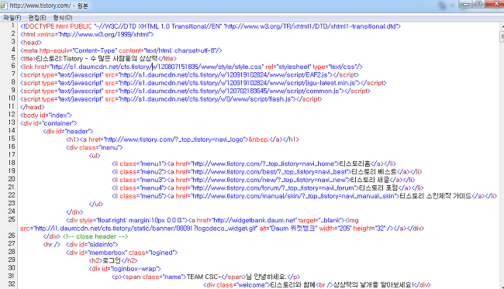Click the widgetbank.daum.net div line
The image size is (504, 289).
pos(212,220)
